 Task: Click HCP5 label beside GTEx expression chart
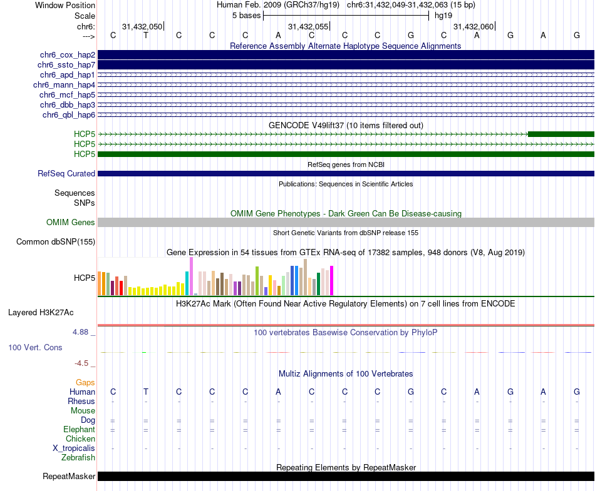85,278
